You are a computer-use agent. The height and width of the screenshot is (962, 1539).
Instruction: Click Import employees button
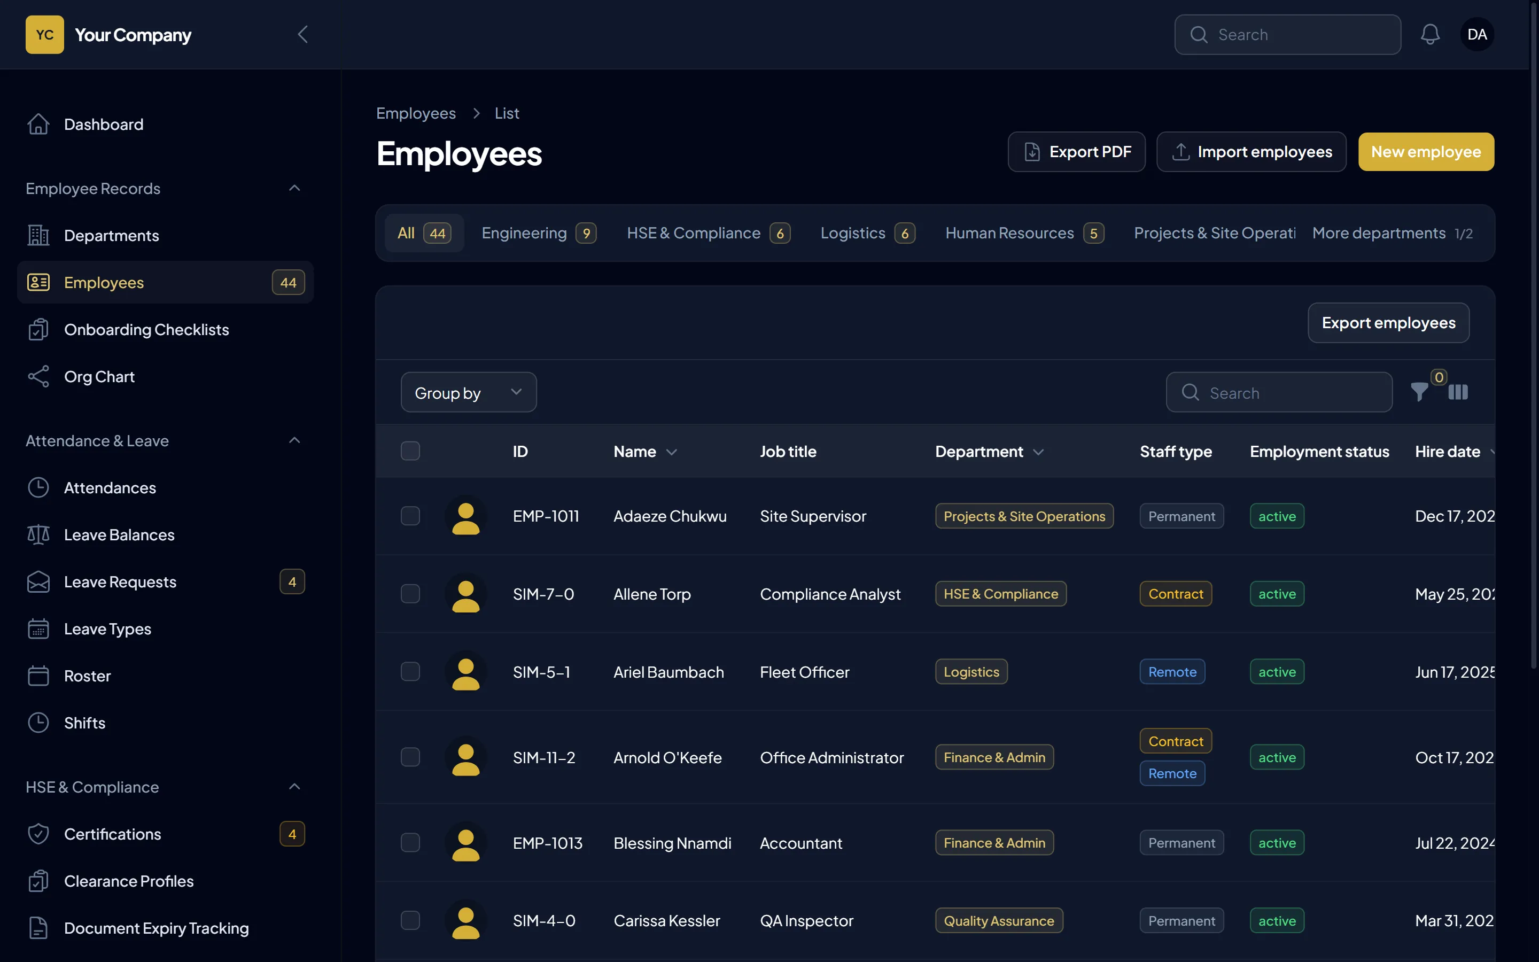pyautogui.click(x=1251, y=151)
